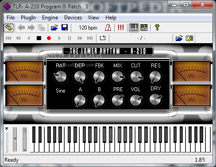Open the PlugIn menu
This screenshot has height=167, width=216.
click(28, 18)
